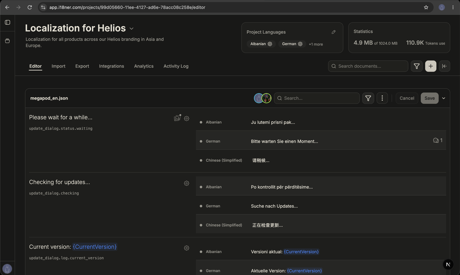460x275 pixels.
Task: Reload the page
Action: [x=30, y=7]
